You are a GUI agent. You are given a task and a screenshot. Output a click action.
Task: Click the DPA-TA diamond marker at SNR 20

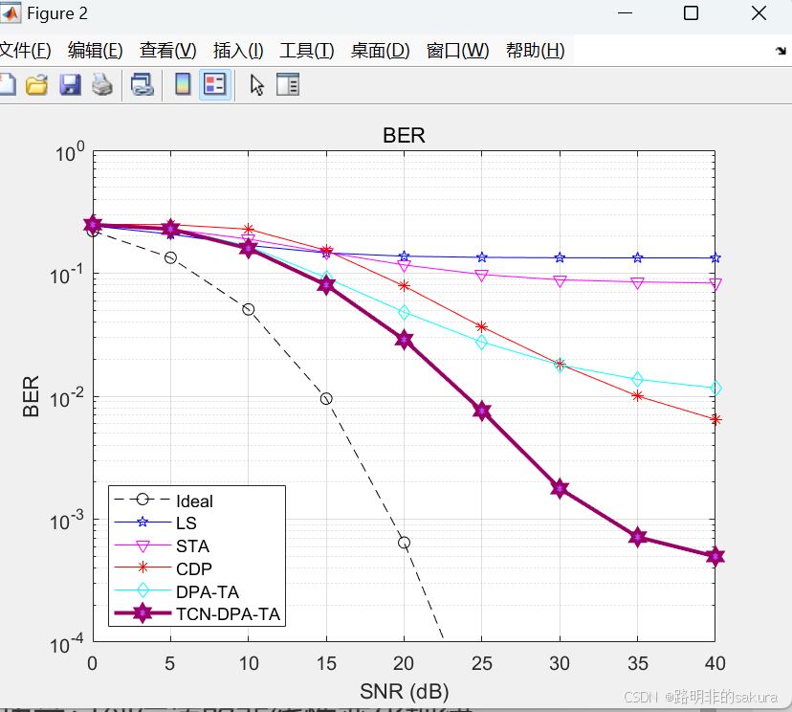pos(404,312)
